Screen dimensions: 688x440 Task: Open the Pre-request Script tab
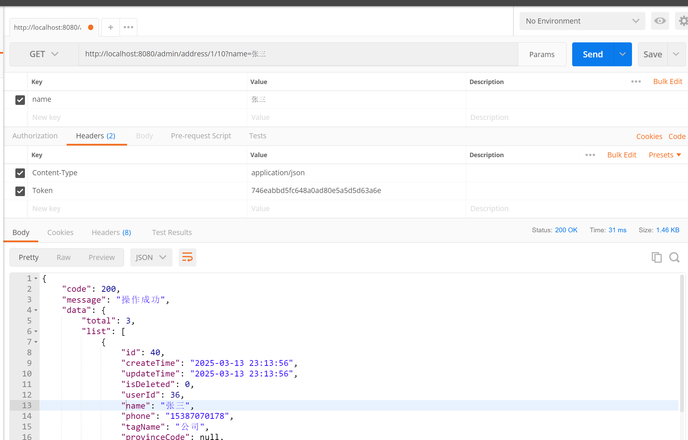click(x=201, y=136)
